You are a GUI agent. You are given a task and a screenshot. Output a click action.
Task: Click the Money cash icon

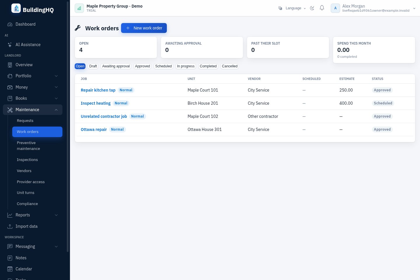(10, 87)
